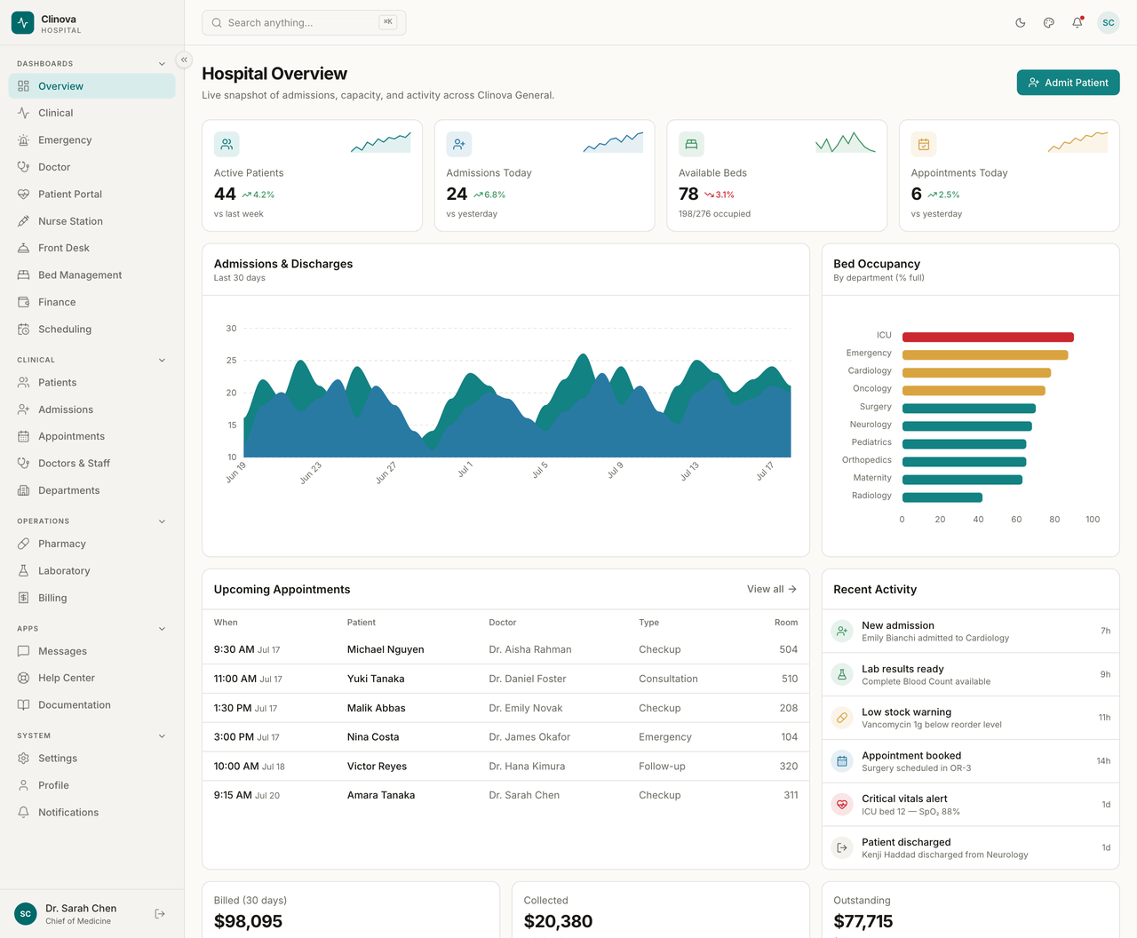The height and width of the screenshot is (938, 1137).
Task: Click Michael Nguyen in appointments table
Action: 386,649
